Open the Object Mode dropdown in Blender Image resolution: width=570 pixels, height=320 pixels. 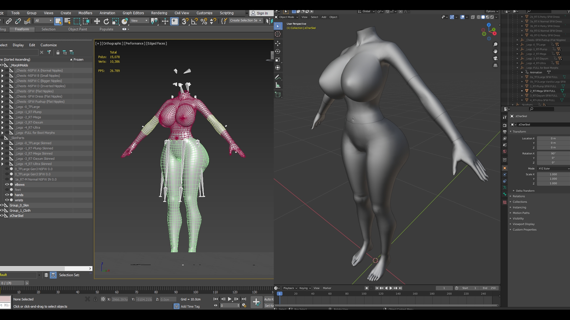click(286, 17)
